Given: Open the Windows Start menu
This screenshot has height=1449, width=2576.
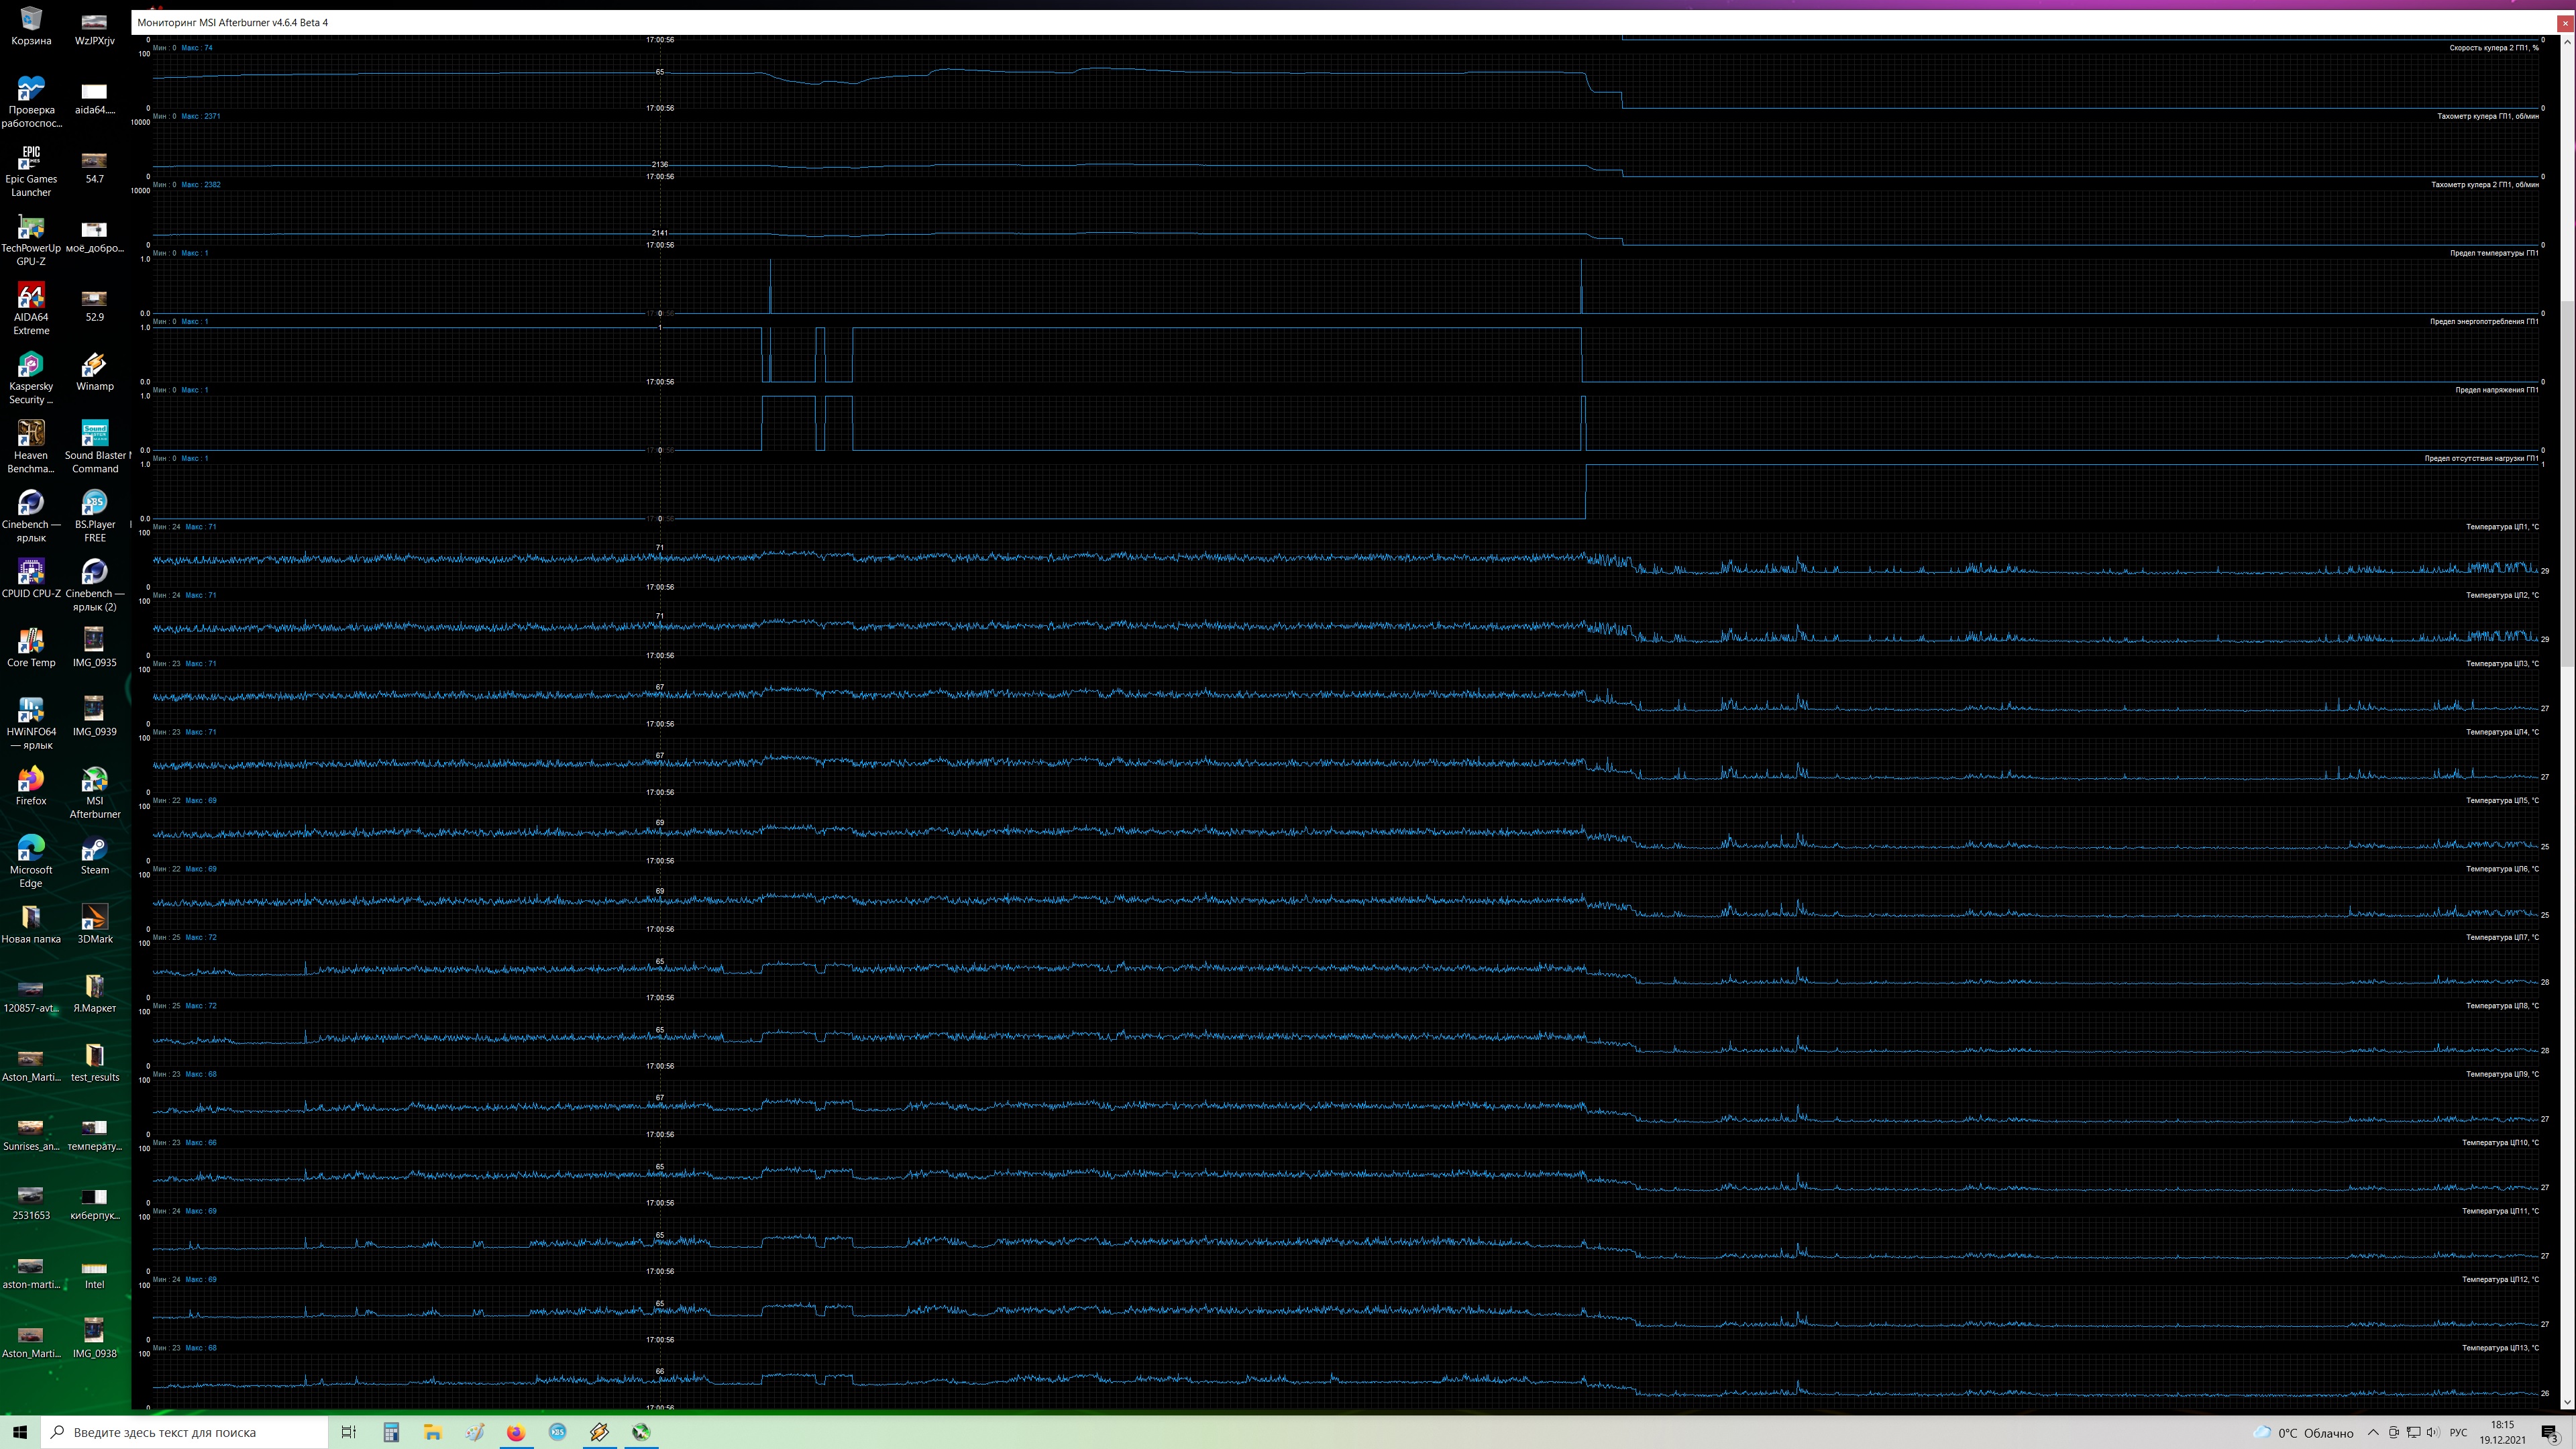Looking at the screenshot, I should [20, 1432].
